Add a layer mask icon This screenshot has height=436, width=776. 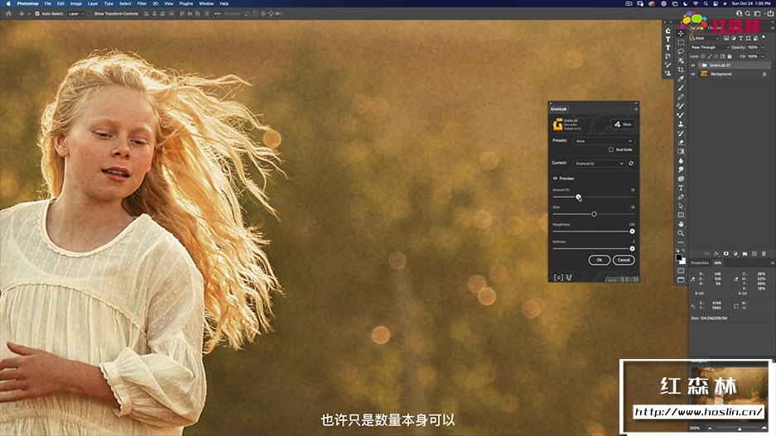click(726, 254)
